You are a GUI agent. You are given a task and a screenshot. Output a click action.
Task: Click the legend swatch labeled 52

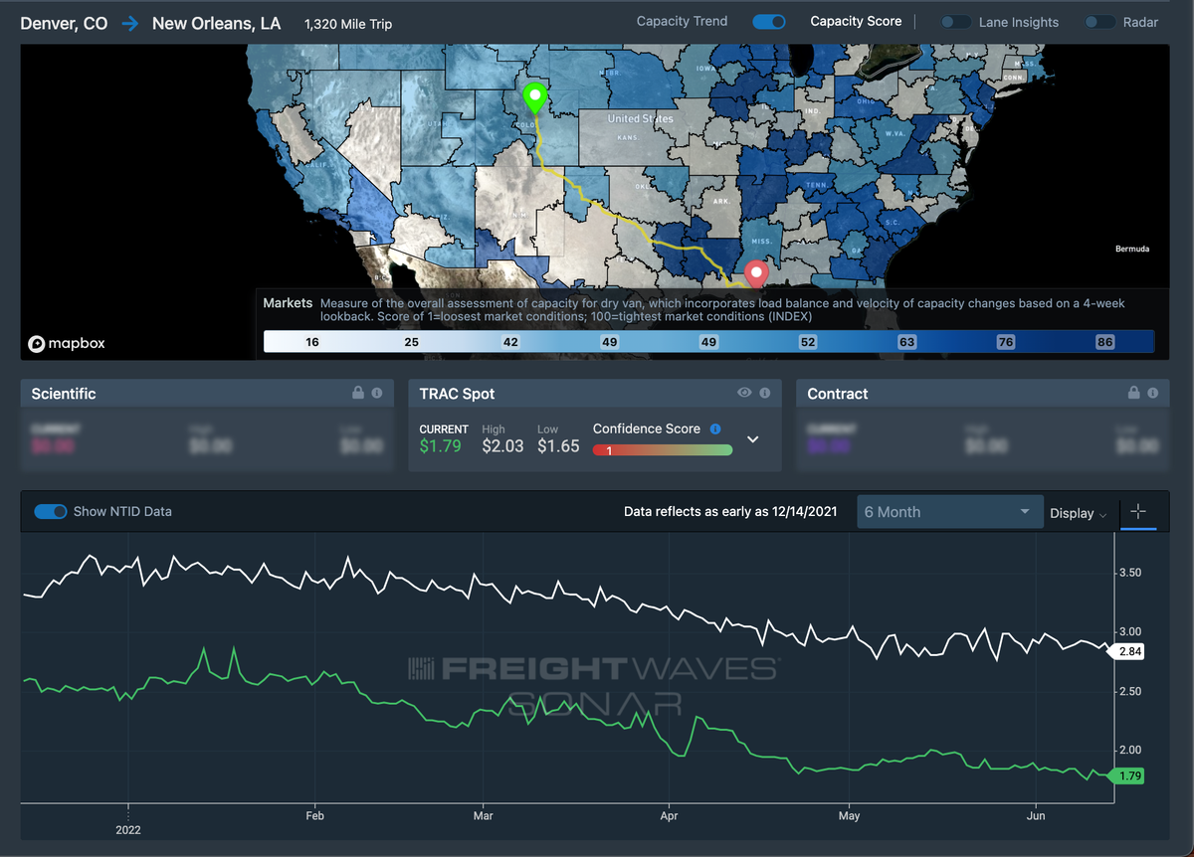click(x=808, y=342)
